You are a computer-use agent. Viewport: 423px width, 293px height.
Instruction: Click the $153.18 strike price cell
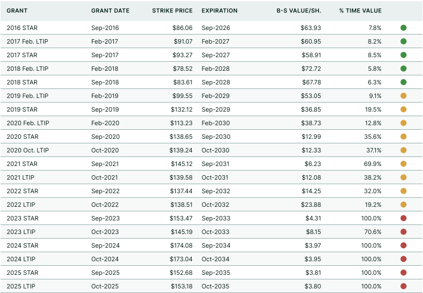pyautogui.click(x=181, y=286)
